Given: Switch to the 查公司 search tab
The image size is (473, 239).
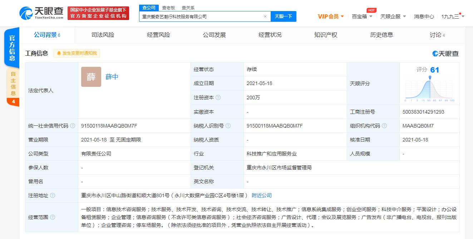Looking at the screenshot, I should 148,8.
